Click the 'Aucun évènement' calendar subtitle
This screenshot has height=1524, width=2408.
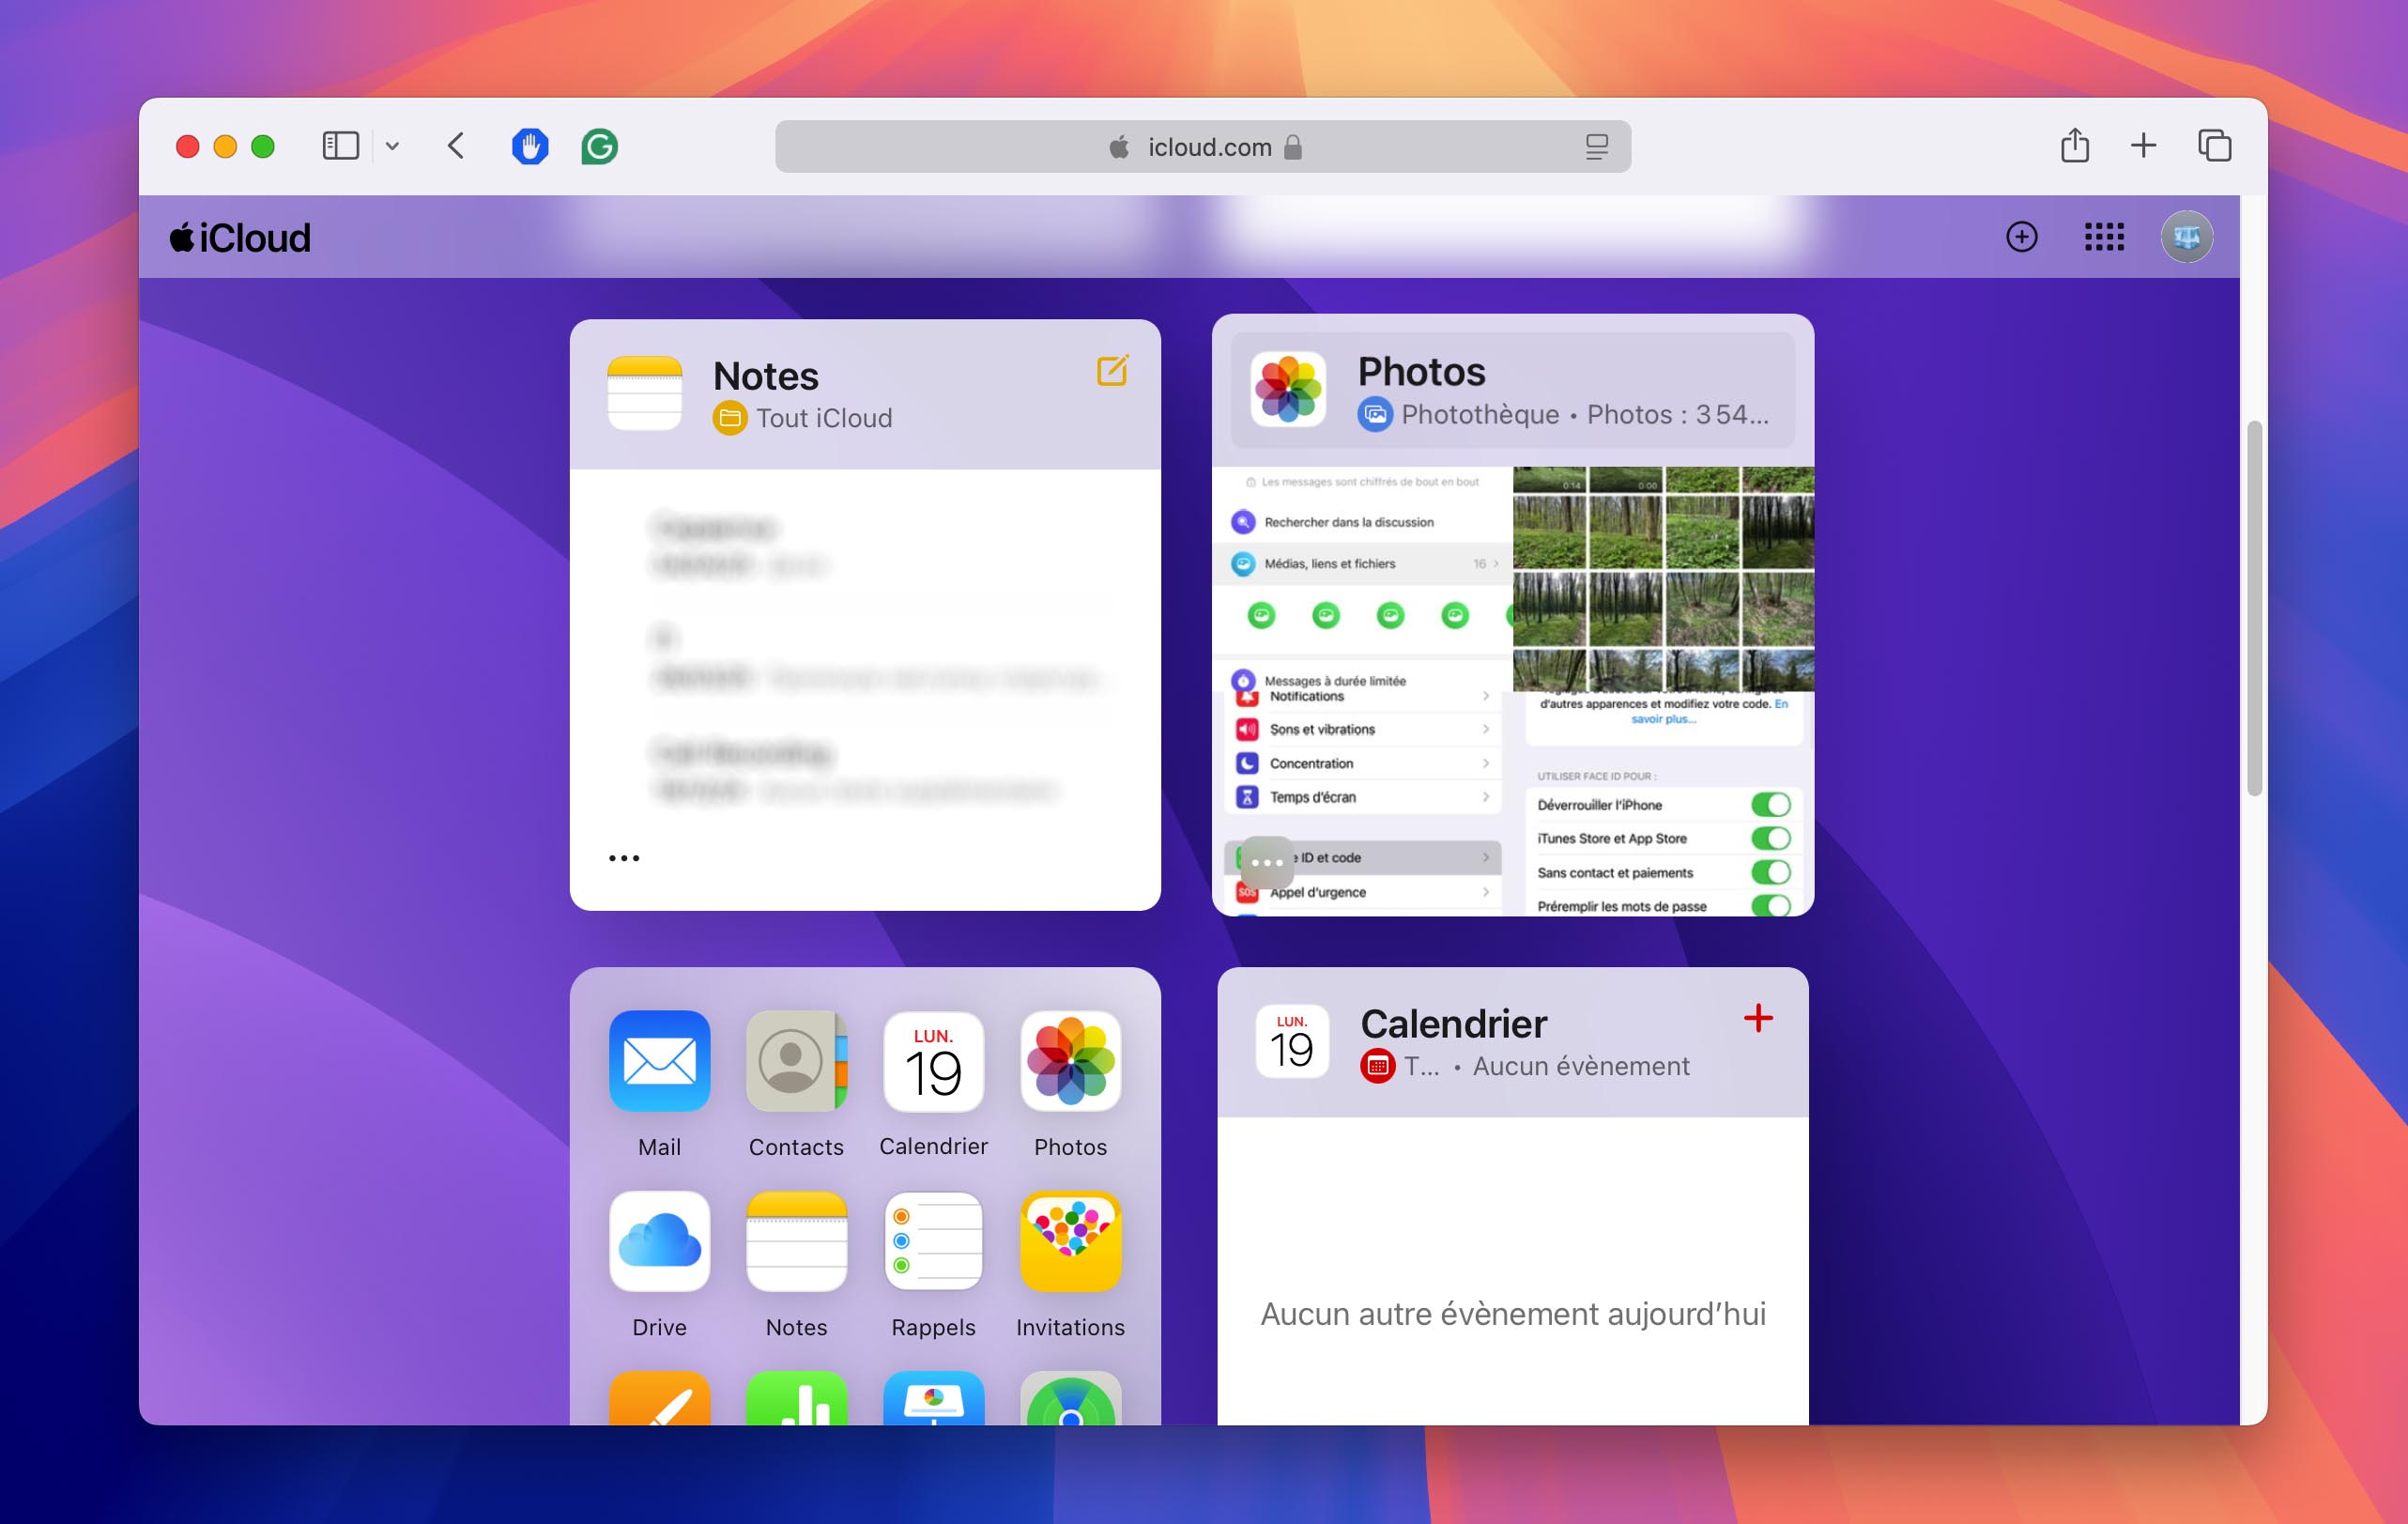(1581, 1066)
